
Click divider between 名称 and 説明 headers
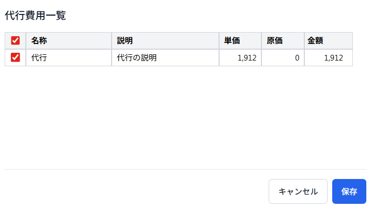tap(111, 40)
